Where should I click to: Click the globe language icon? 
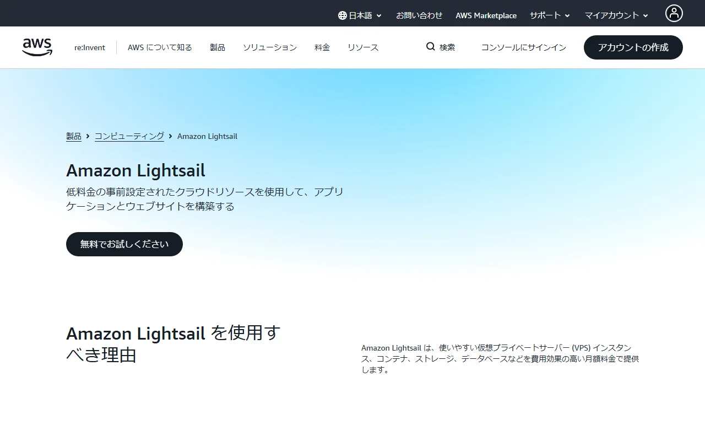(343, 15)
